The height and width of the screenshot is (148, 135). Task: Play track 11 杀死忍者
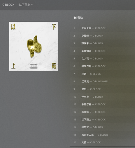(x=102, y=104)
